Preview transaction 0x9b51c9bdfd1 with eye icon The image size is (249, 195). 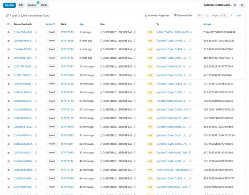click(x=8, y=93)
